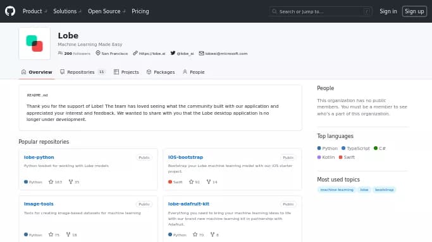This screenshot has height=242, width=432.
Task: Click the lobeai@microsoft.com email link
Action: [226, 54]
